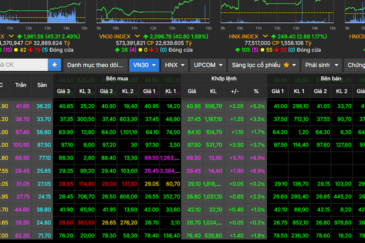
Task: Click matched volume 531,70
Action: [x=214, y=145]
